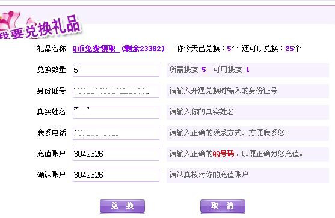
Task: Click the red QQ号码 text
Action: [x=223, y=154]
